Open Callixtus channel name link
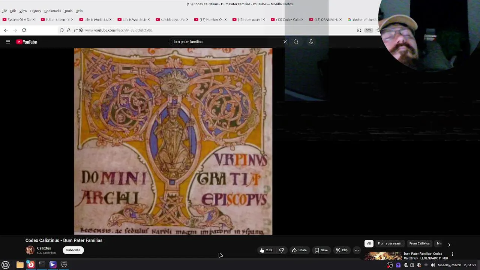480x270 pixels. (44, 248)
